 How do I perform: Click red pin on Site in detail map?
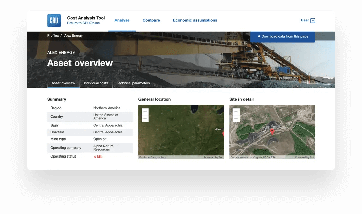click(272, 131)
